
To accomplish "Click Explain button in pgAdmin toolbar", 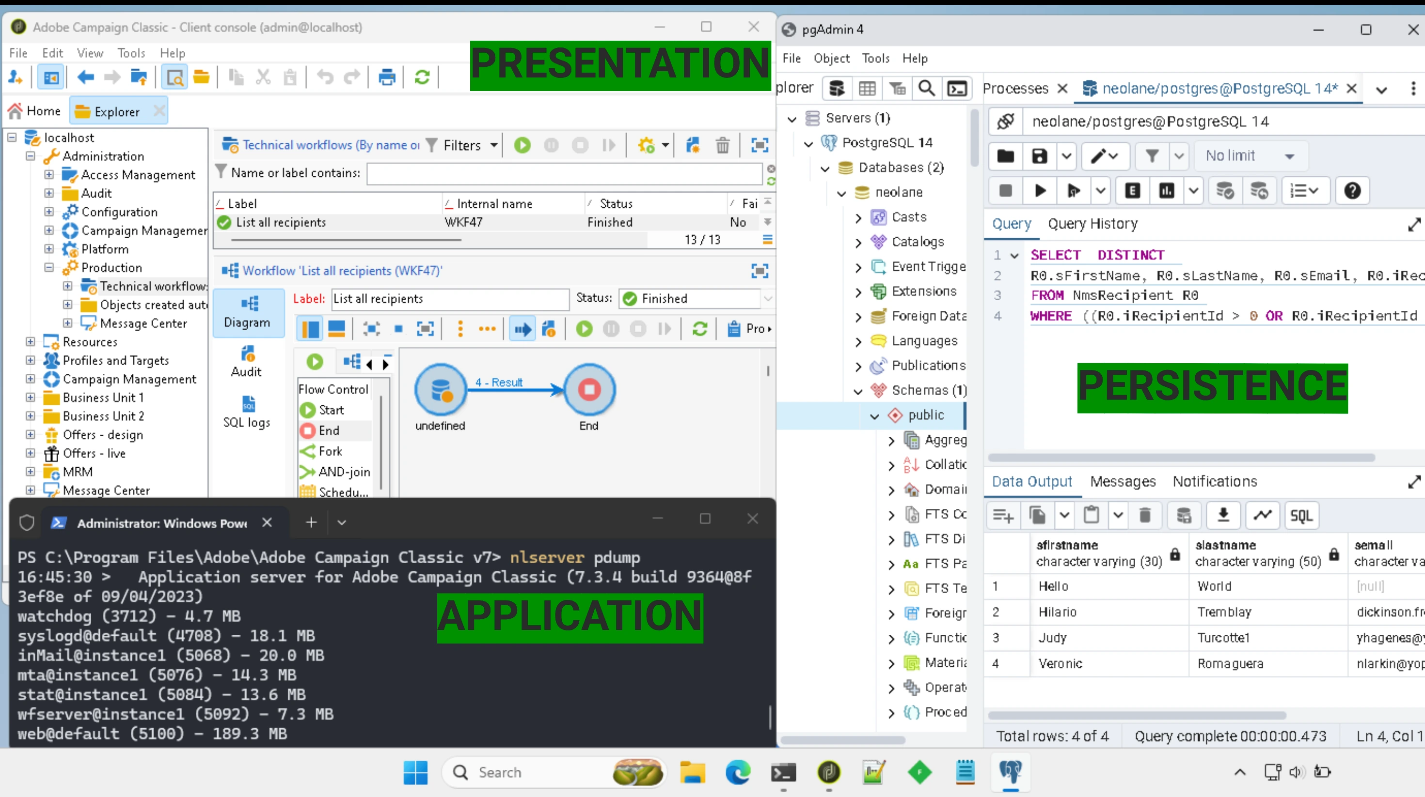I will click(x=1132, y=191).
